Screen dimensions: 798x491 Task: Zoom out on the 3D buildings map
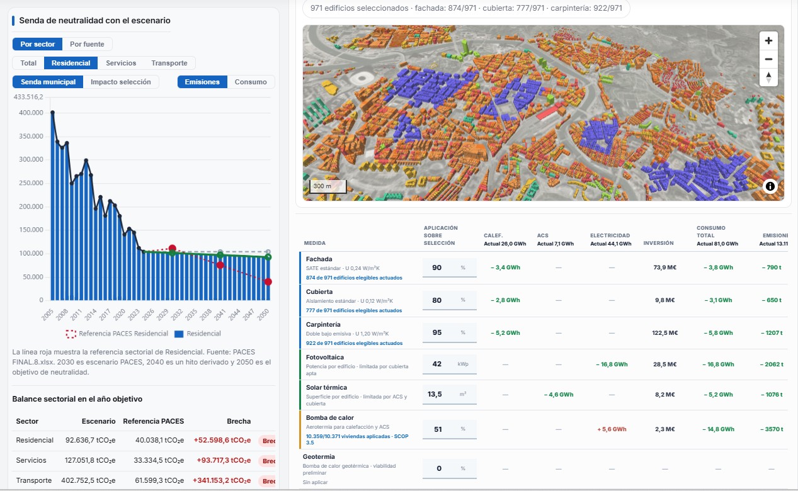768,59
